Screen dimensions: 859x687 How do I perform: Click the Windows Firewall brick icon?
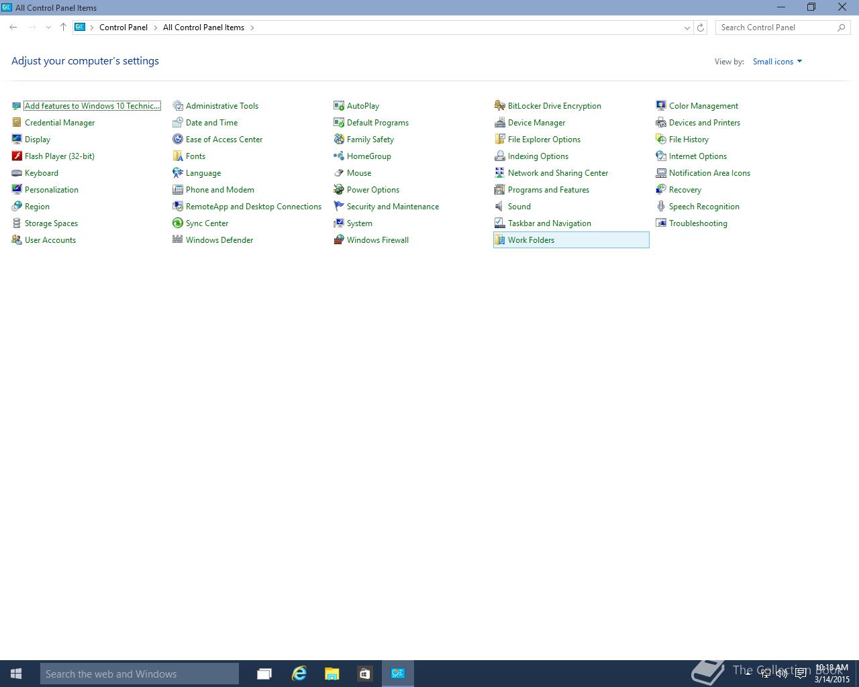[x=339, y=240]
